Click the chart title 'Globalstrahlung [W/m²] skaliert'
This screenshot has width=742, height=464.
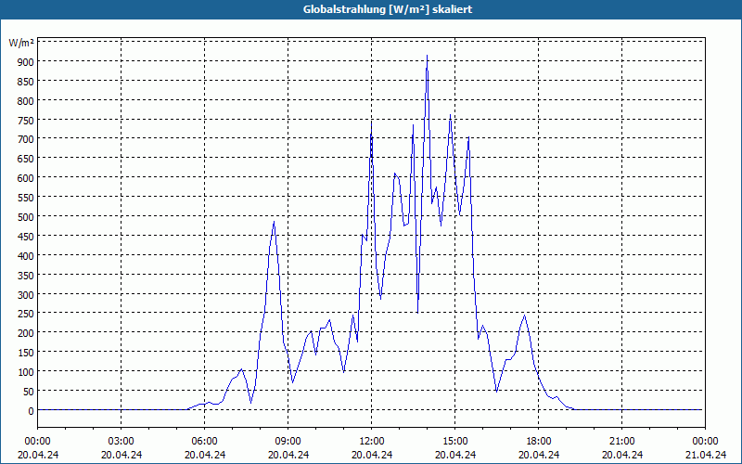click(x=388, y=9)
